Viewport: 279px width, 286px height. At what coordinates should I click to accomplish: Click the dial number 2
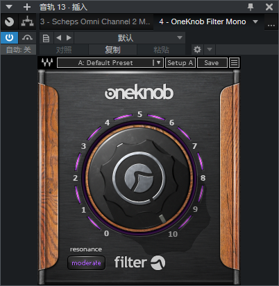75,178
